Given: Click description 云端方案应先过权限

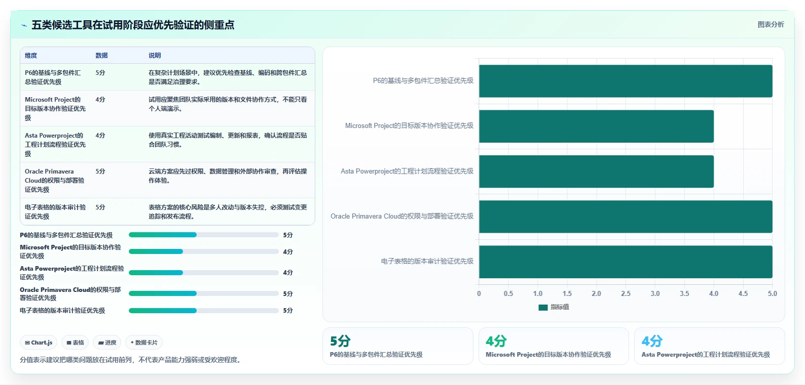Looking at the screenshot, I should [228, 176].
